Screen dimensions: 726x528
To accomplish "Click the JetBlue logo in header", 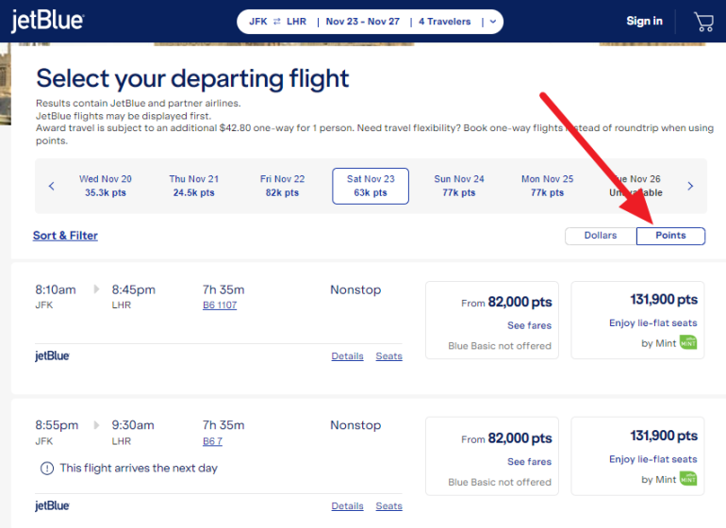I will (47, 22).
